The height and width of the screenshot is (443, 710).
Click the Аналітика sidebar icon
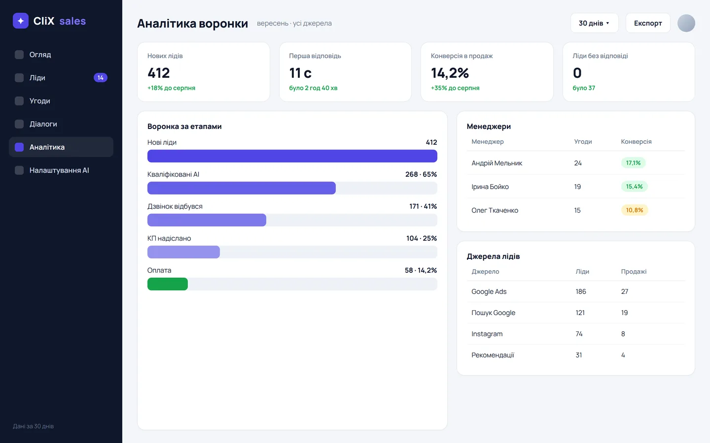[19, 147]
